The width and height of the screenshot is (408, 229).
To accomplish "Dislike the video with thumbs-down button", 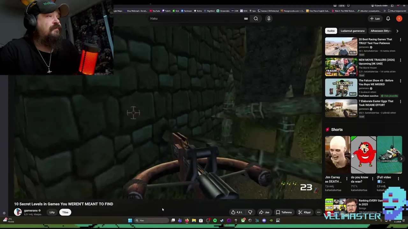I will 250,212.
